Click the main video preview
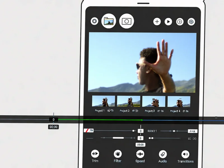Screen dimensions: 224x168 tap(142, 62)
